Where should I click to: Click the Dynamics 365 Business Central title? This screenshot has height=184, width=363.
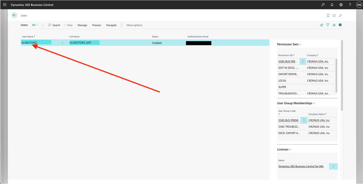32,5
